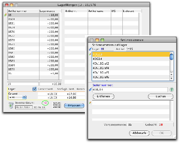Click the pin icon beside Lager HI
This screenshot has height=146, width=181.
(90, 49)
